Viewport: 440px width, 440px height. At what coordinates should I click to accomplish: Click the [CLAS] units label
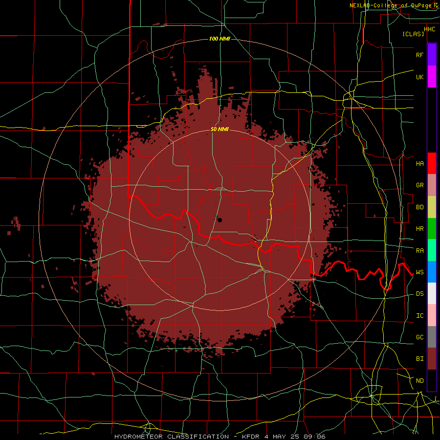tap(413, 34)
